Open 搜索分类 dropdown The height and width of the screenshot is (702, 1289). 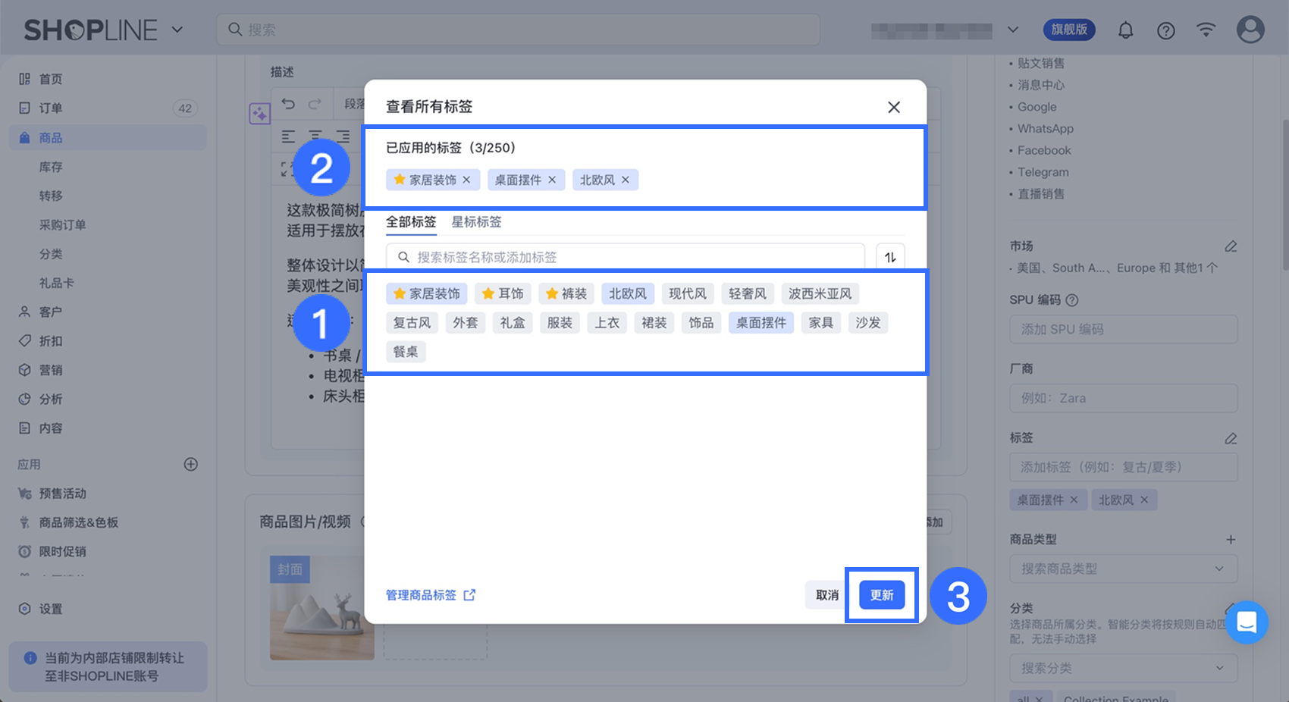[x=1124, y=668]
